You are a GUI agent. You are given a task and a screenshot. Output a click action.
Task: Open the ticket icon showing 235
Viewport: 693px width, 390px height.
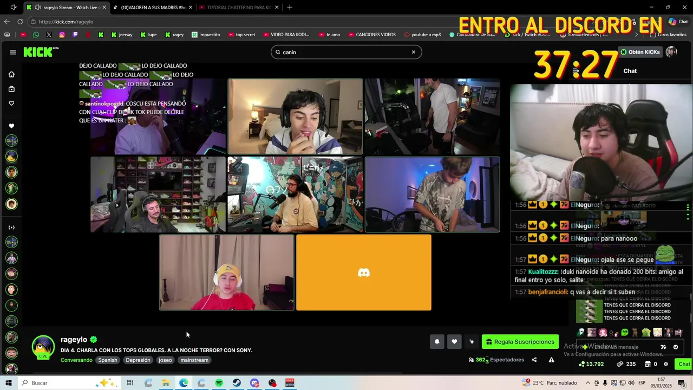coord(627,364)
